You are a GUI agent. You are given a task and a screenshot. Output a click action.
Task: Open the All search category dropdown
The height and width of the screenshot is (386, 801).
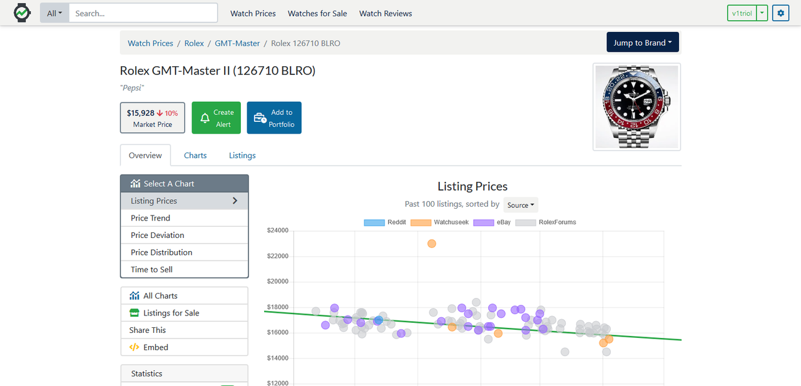[54, 13]
